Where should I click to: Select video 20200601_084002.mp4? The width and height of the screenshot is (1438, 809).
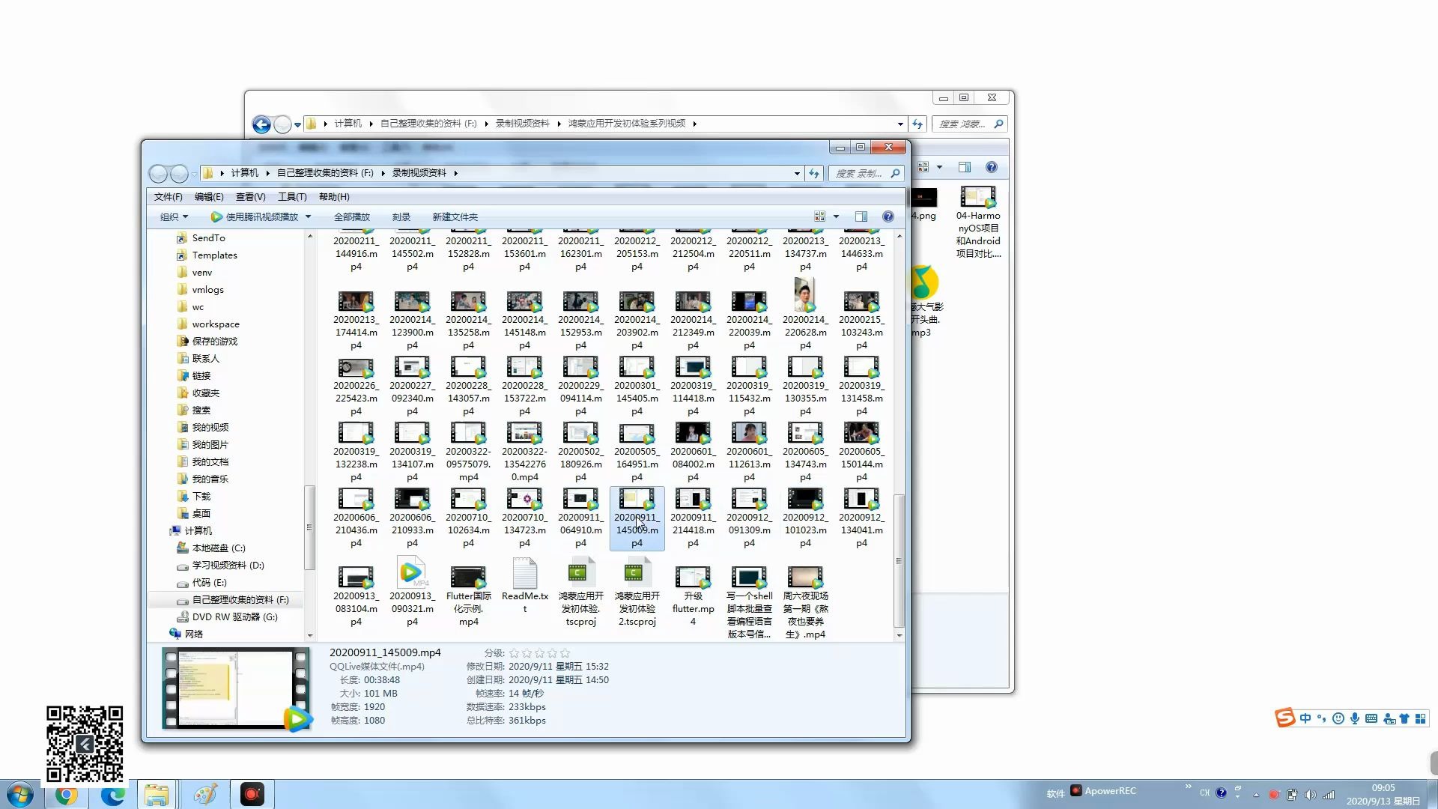coord(693,452)
